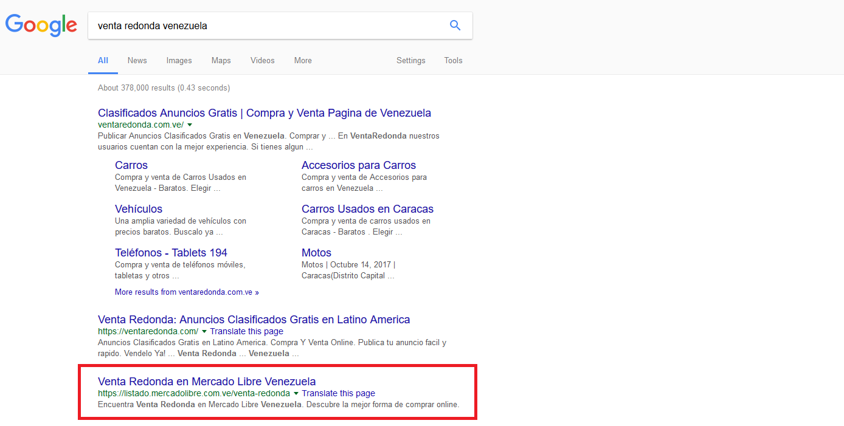Screen dimensions: 844x426
Task: Open the 'Accesorios para Carros' sitelink
Action: tap(359, 165)
